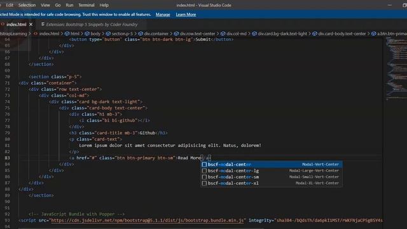The image size is (407, 229).
Task: Click snippet icon beside bscf-modal-center-xl
Action: [x=204, y=183]
